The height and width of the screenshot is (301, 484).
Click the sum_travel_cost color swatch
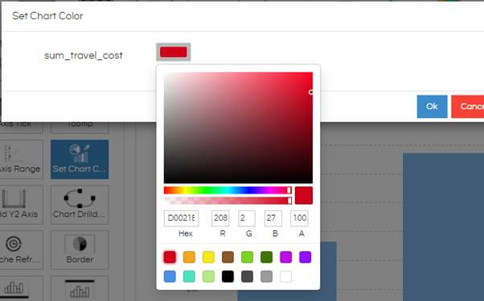(173, 52)
